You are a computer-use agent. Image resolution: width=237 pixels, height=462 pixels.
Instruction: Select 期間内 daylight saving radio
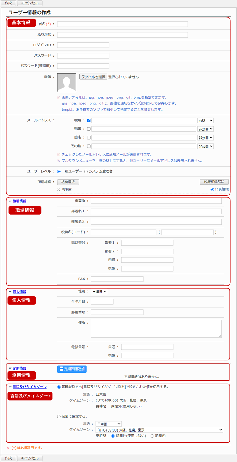pyautogui.click(x=152, y=436)
